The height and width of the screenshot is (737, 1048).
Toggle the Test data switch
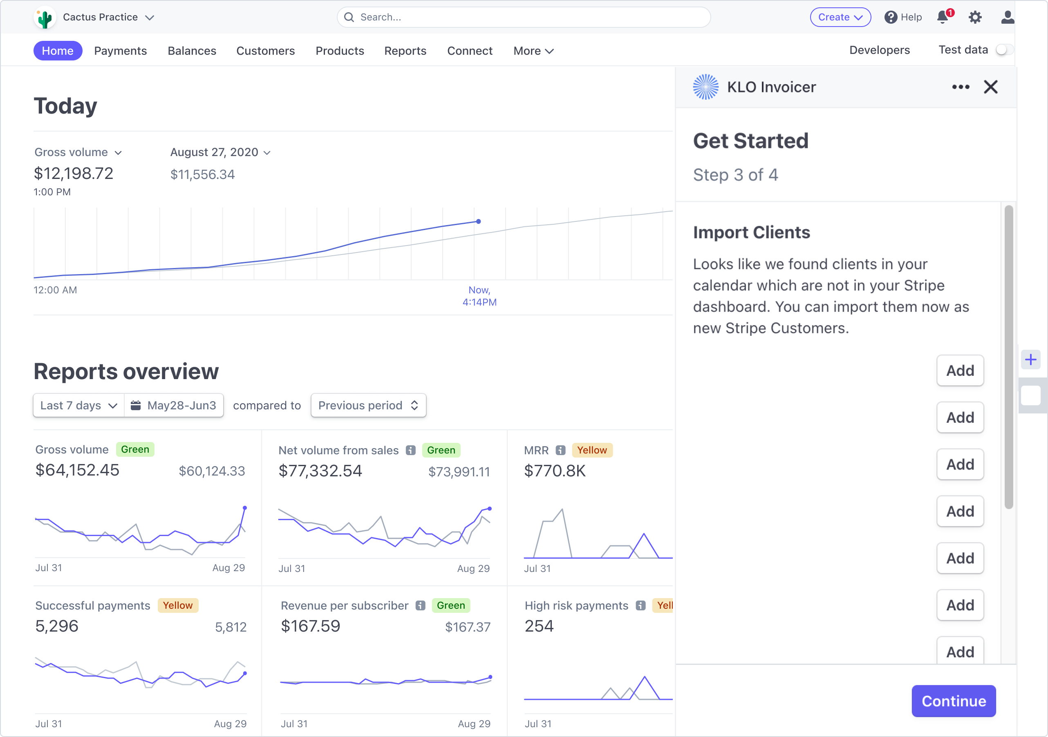[1004, 50]
